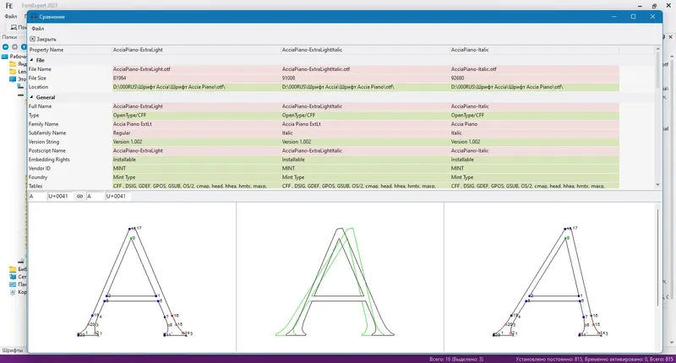The height and width of the screenshot is (363, 676).
Task: Click the Папки panel header
Action: 9,37
